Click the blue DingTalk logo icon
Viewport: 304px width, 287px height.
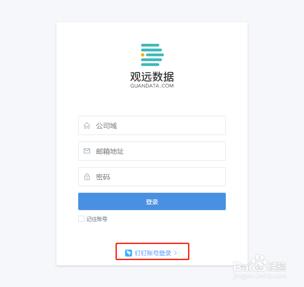pyautogui.click(x=129, y=253)
